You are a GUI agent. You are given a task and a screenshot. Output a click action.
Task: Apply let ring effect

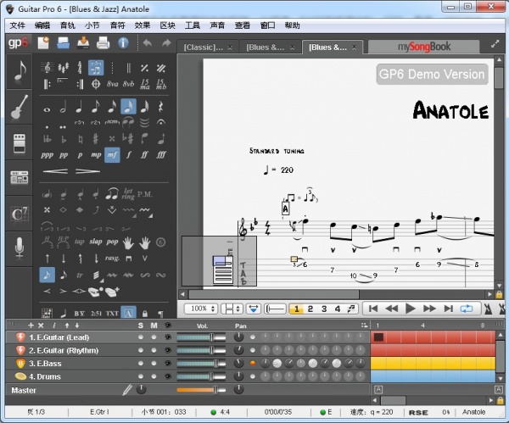[x=128, y=194]
